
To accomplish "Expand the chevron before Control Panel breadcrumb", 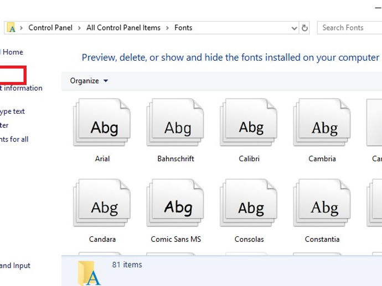I will 22,28.
